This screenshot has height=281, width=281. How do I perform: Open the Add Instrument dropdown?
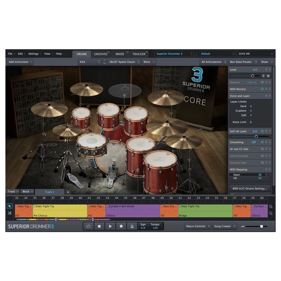[20, 62]
